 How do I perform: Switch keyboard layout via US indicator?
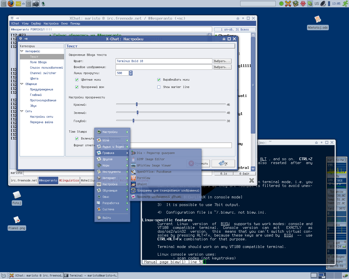(x=317, y=4)
